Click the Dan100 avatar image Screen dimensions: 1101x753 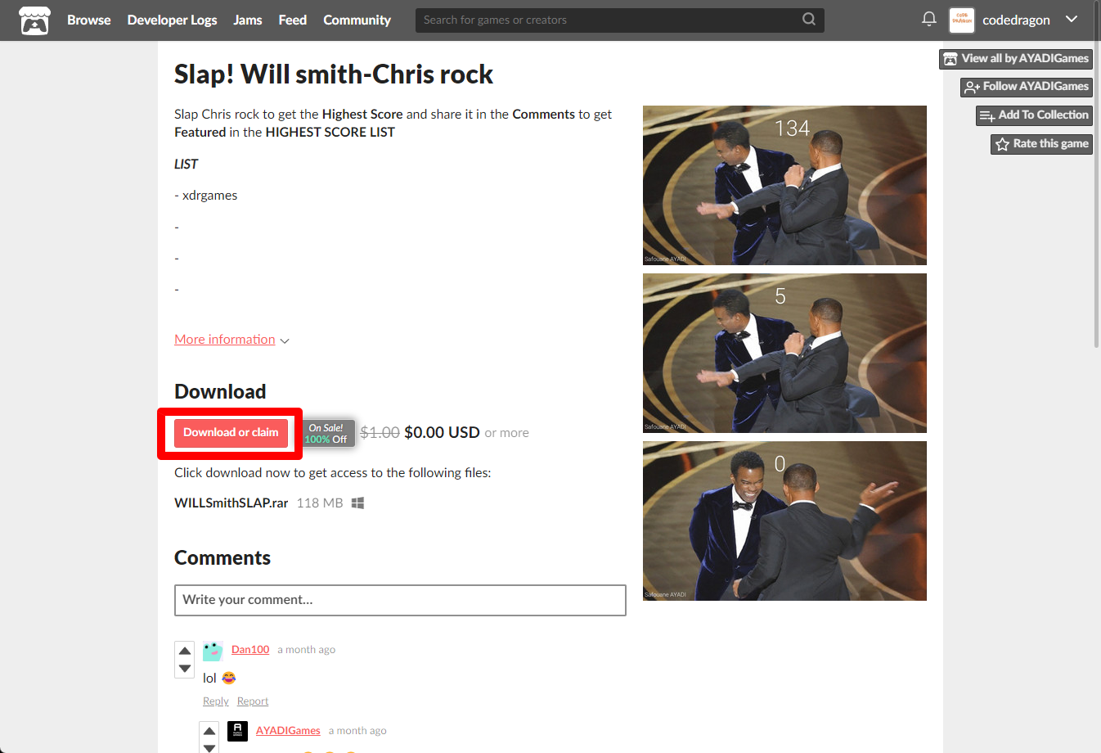click(x=213, y=651)
